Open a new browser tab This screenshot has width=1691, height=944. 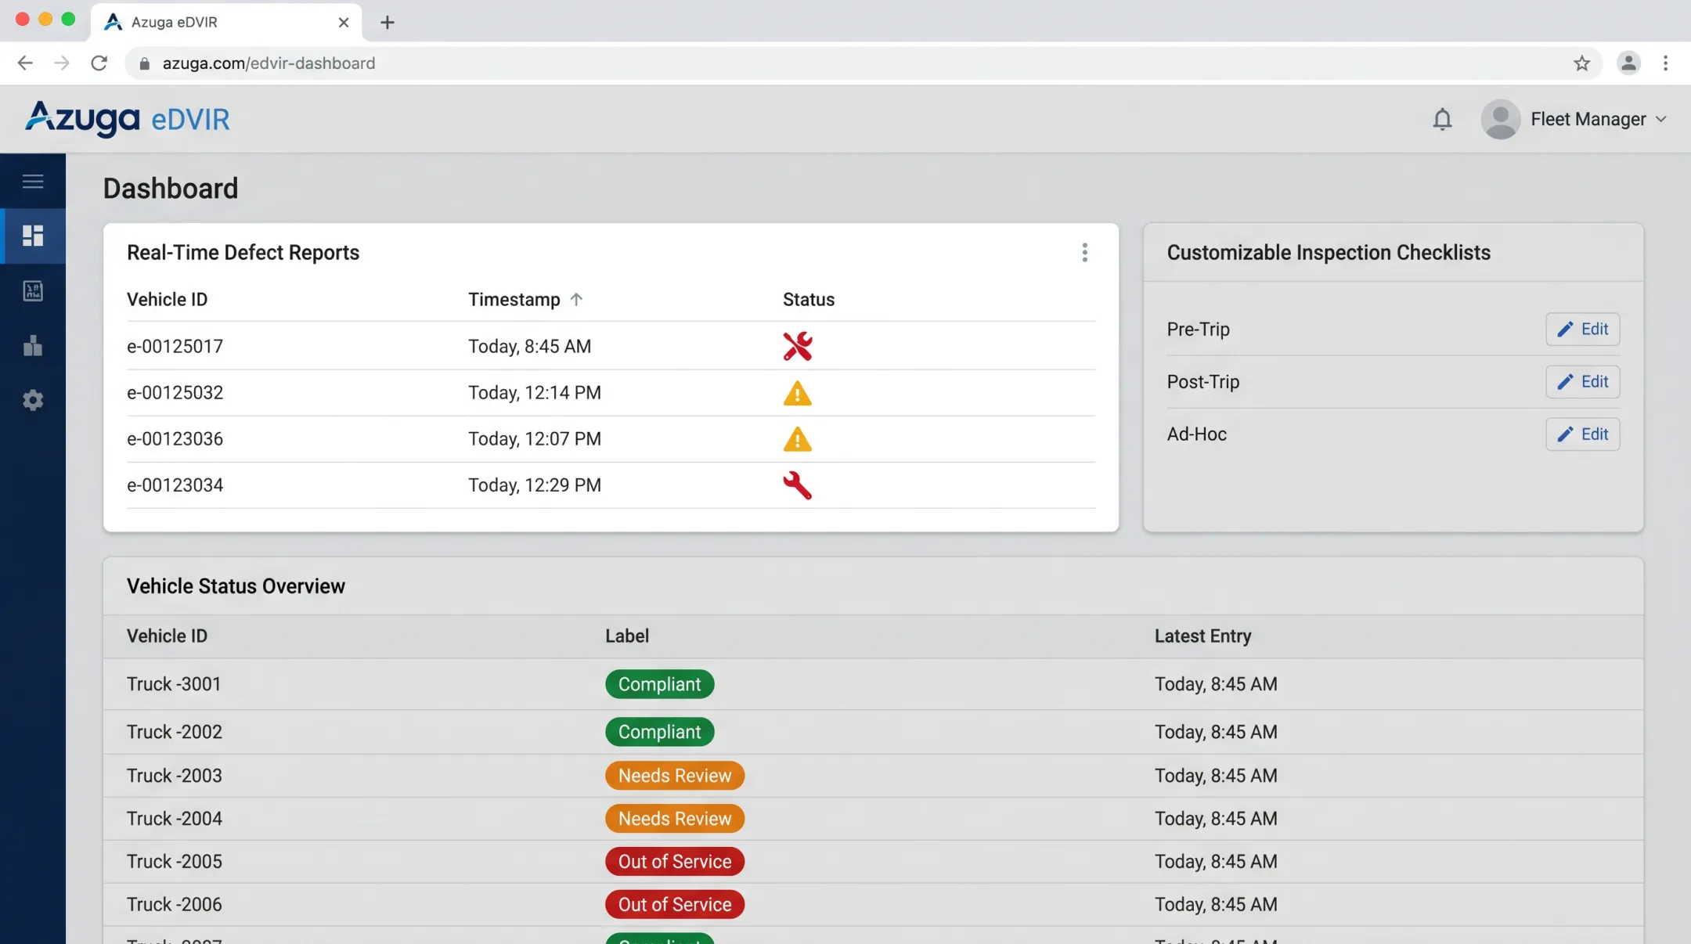click(388, 22)
